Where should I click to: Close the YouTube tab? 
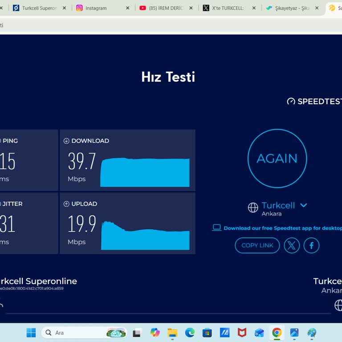click(191, 8)
